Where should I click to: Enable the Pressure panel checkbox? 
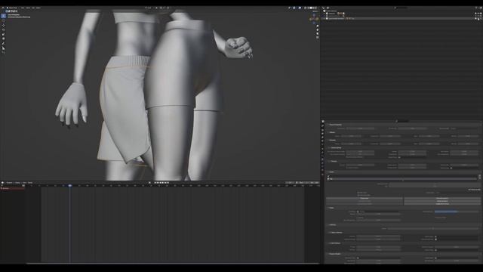(x=329, y=161)
